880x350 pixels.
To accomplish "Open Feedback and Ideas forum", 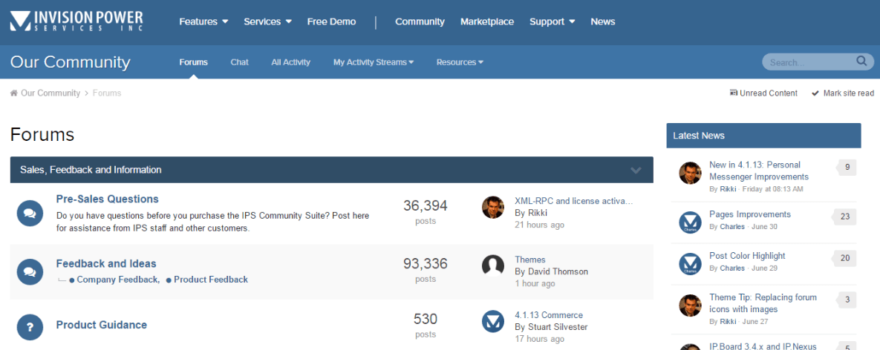I will coord(106,263).
